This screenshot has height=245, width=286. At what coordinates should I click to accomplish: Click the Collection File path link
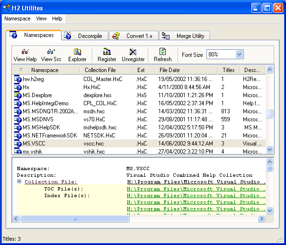tap(196, 182)
